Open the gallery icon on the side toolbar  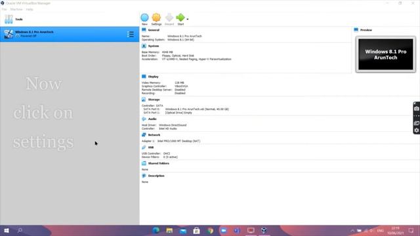point(417,123)
